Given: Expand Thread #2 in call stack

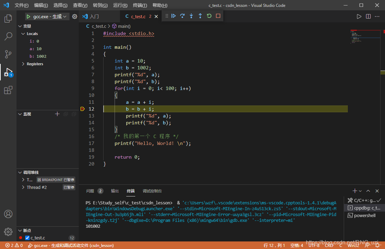Looking at the screenshot, I should [23, 187].
